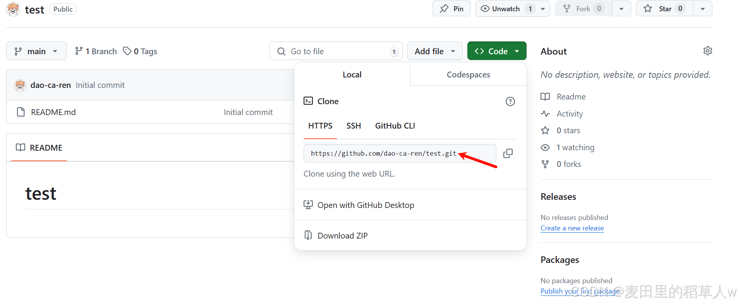View the 1 Branch link
This screenshot has width=738, height=304.
[96, 51]
